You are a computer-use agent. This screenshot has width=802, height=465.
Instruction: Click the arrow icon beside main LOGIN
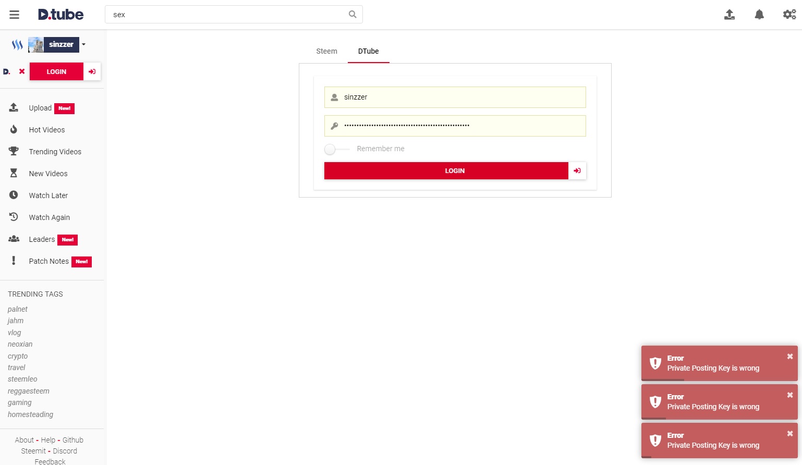[x=577, y=170]
